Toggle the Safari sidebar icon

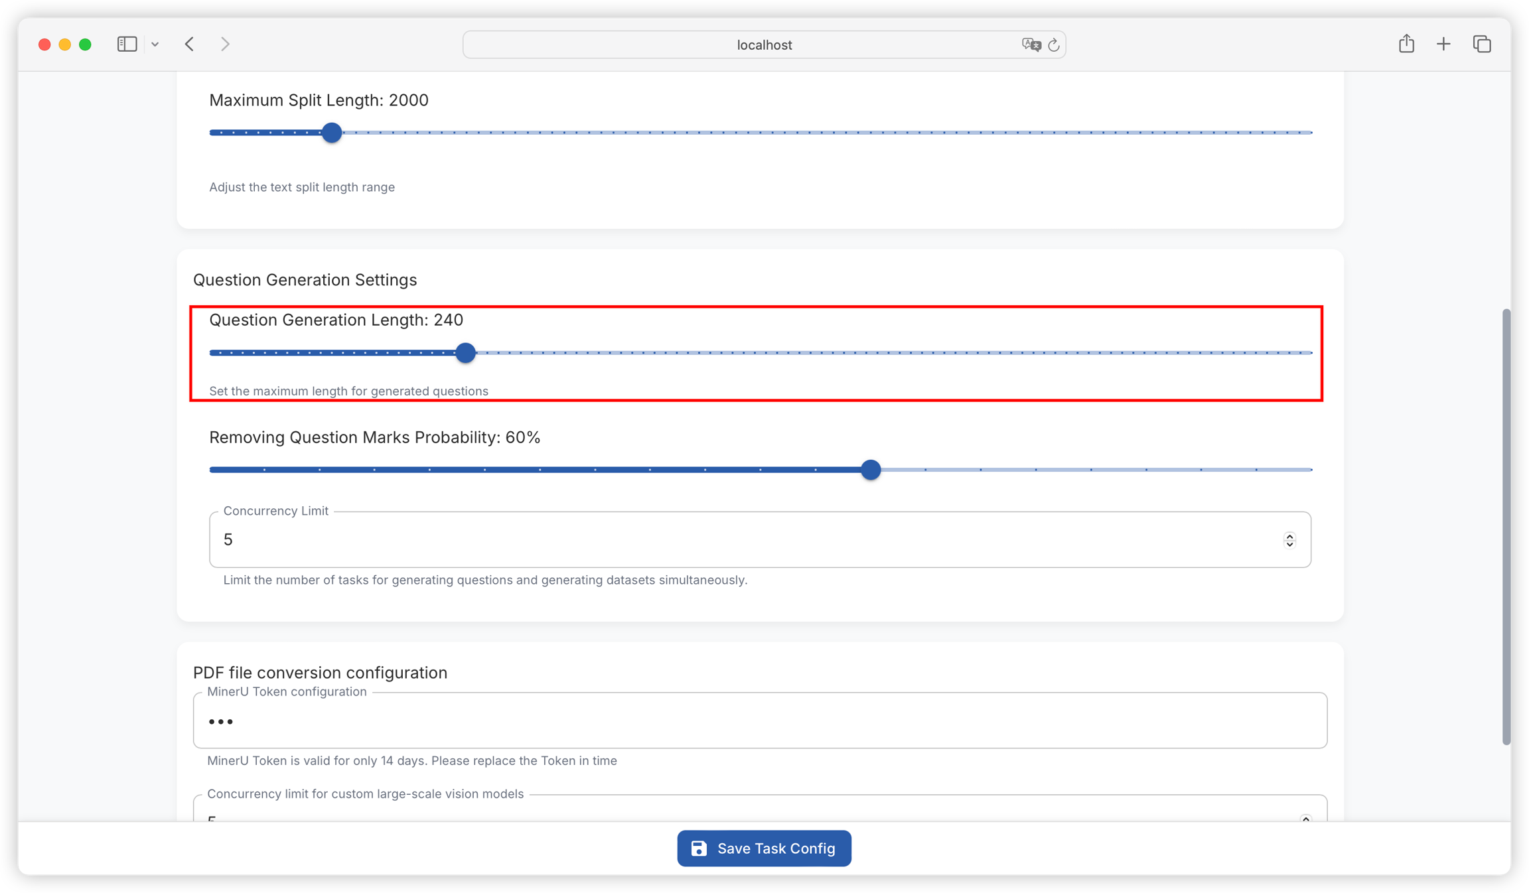pyautogui.click(x=127, y=44)
